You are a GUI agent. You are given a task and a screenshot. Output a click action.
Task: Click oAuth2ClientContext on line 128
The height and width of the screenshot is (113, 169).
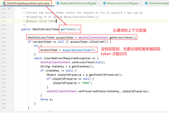[x=93, y=38]
